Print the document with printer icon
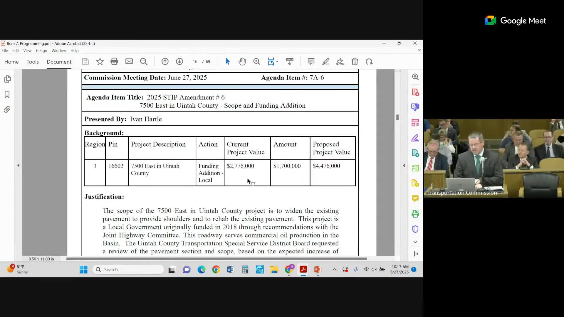Screen dimensions: 564x317 [x=114, y=62]
